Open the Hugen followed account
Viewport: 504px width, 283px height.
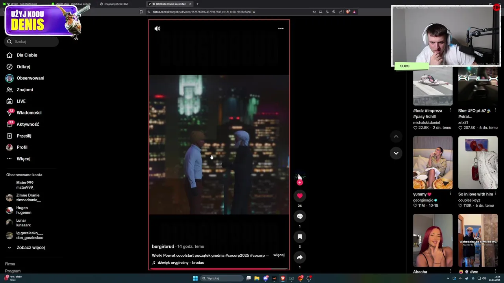coord(19,210)
